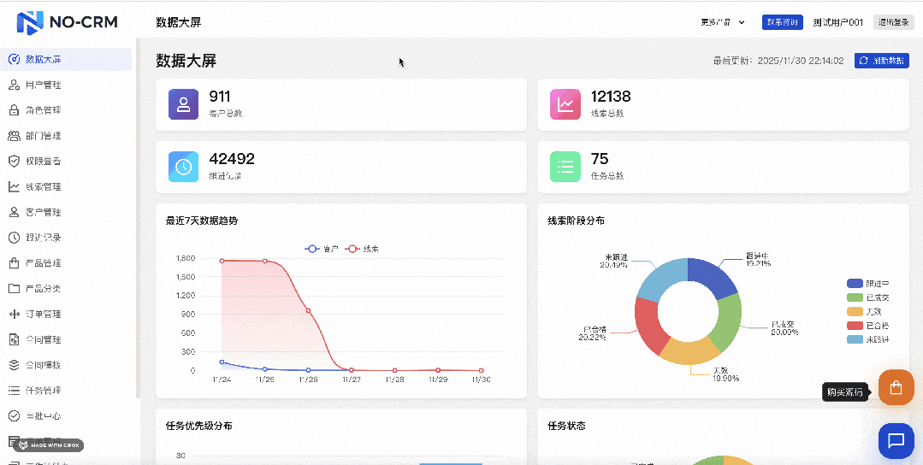Click the 测试用户001 username

(x=837, y=22)
